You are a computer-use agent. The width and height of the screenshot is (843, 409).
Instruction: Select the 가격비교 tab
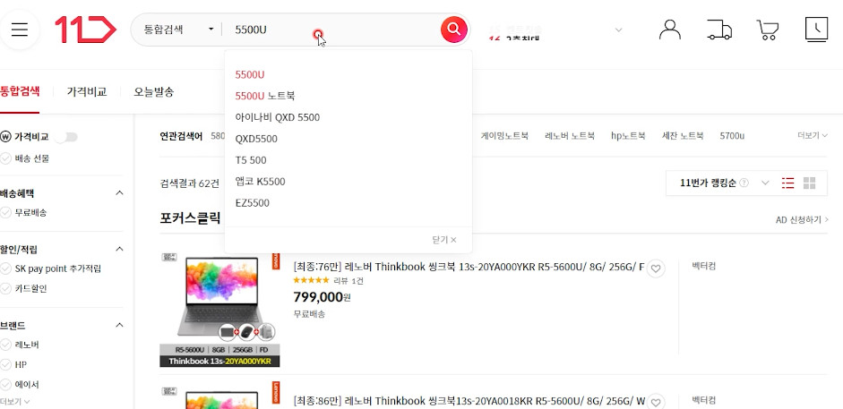tap(87, 92)
